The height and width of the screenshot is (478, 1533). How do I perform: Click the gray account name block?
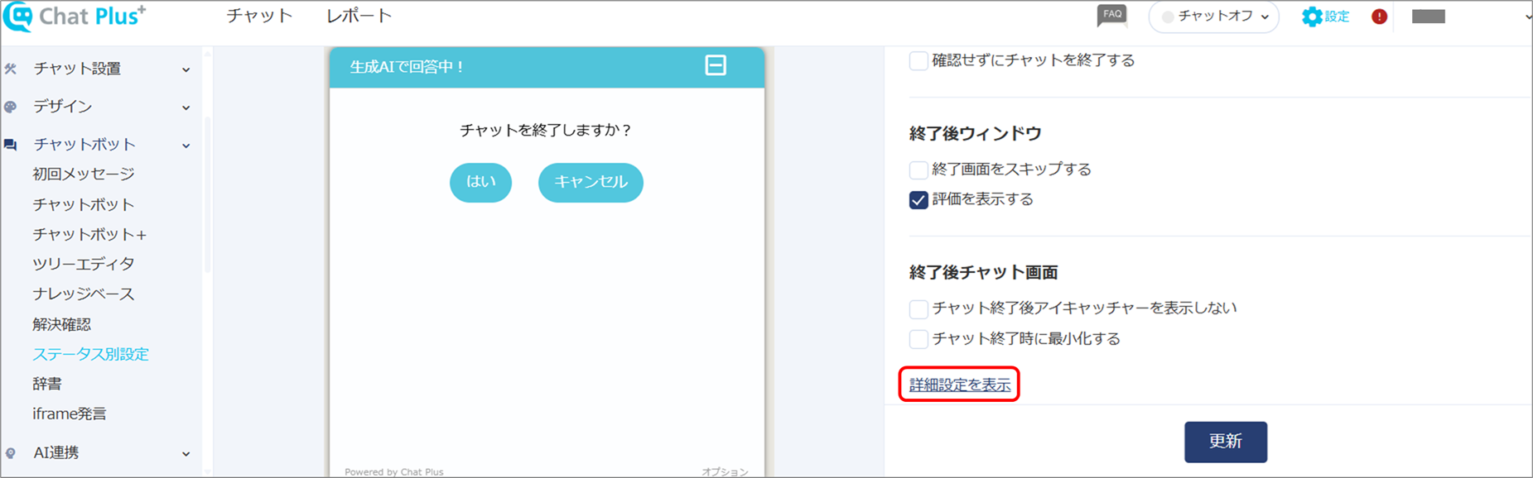pyautogui.click(x=1428, y=17)
